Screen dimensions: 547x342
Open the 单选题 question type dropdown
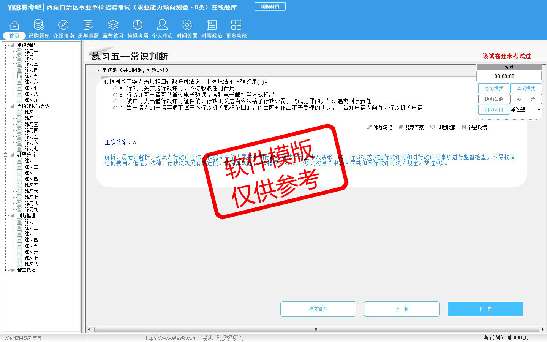538,110
